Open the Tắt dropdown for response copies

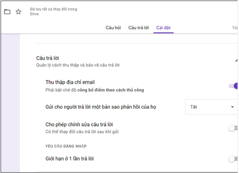pyautogui.click(x=211, y=107)
